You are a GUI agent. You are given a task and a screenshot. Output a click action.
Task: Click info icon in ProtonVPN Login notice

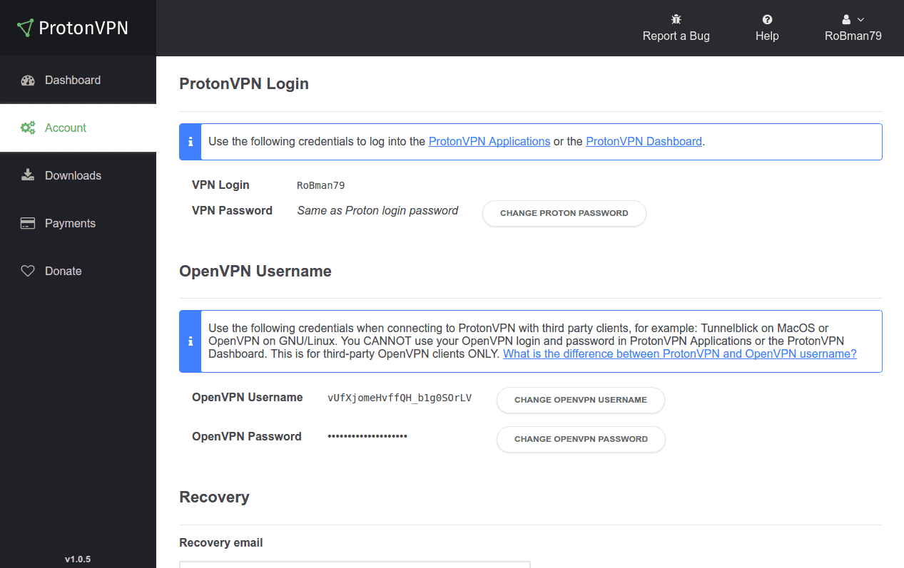pyautogui.click(x=191, y=142)
